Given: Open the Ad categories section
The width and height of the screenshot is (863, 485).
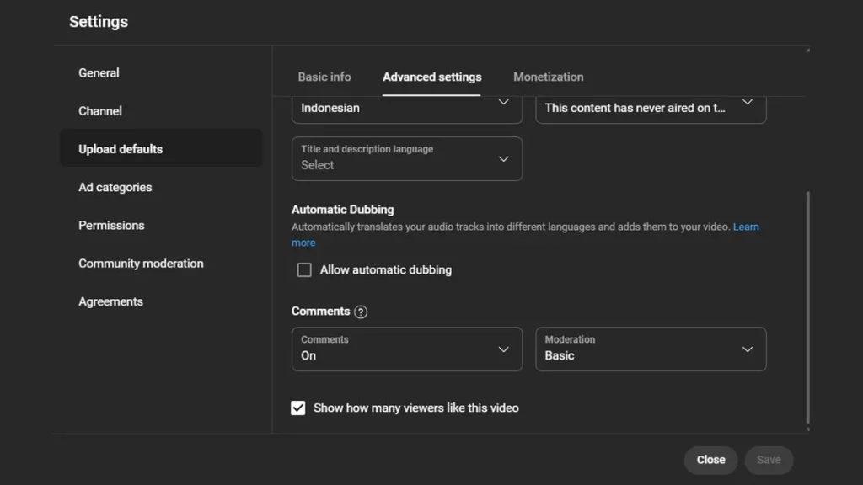Looking at the screenshot, I should coord(115,187).
